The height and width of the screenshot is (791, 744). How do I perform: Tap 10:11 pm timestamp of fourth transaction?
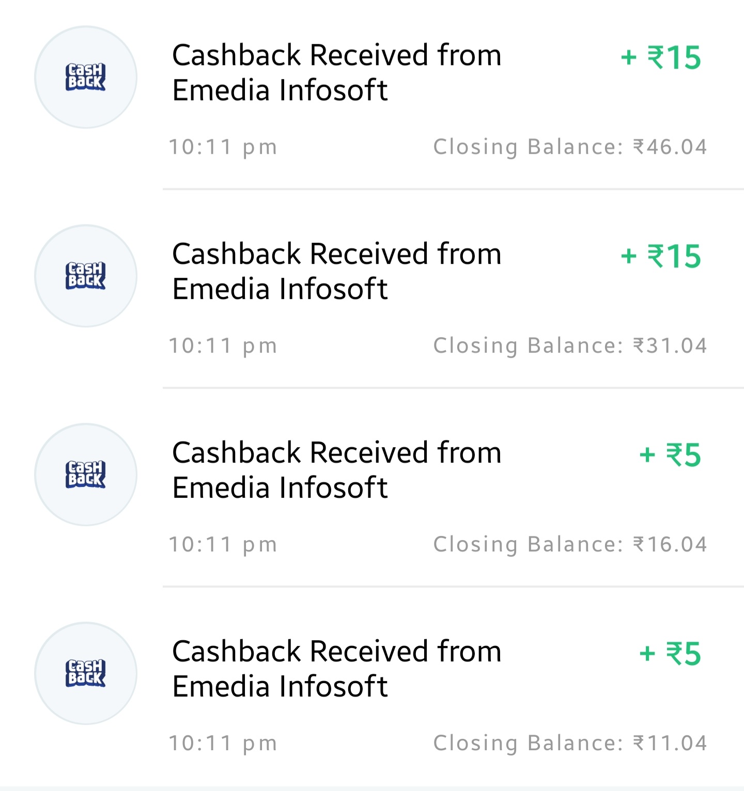click(x=223, y=744)
